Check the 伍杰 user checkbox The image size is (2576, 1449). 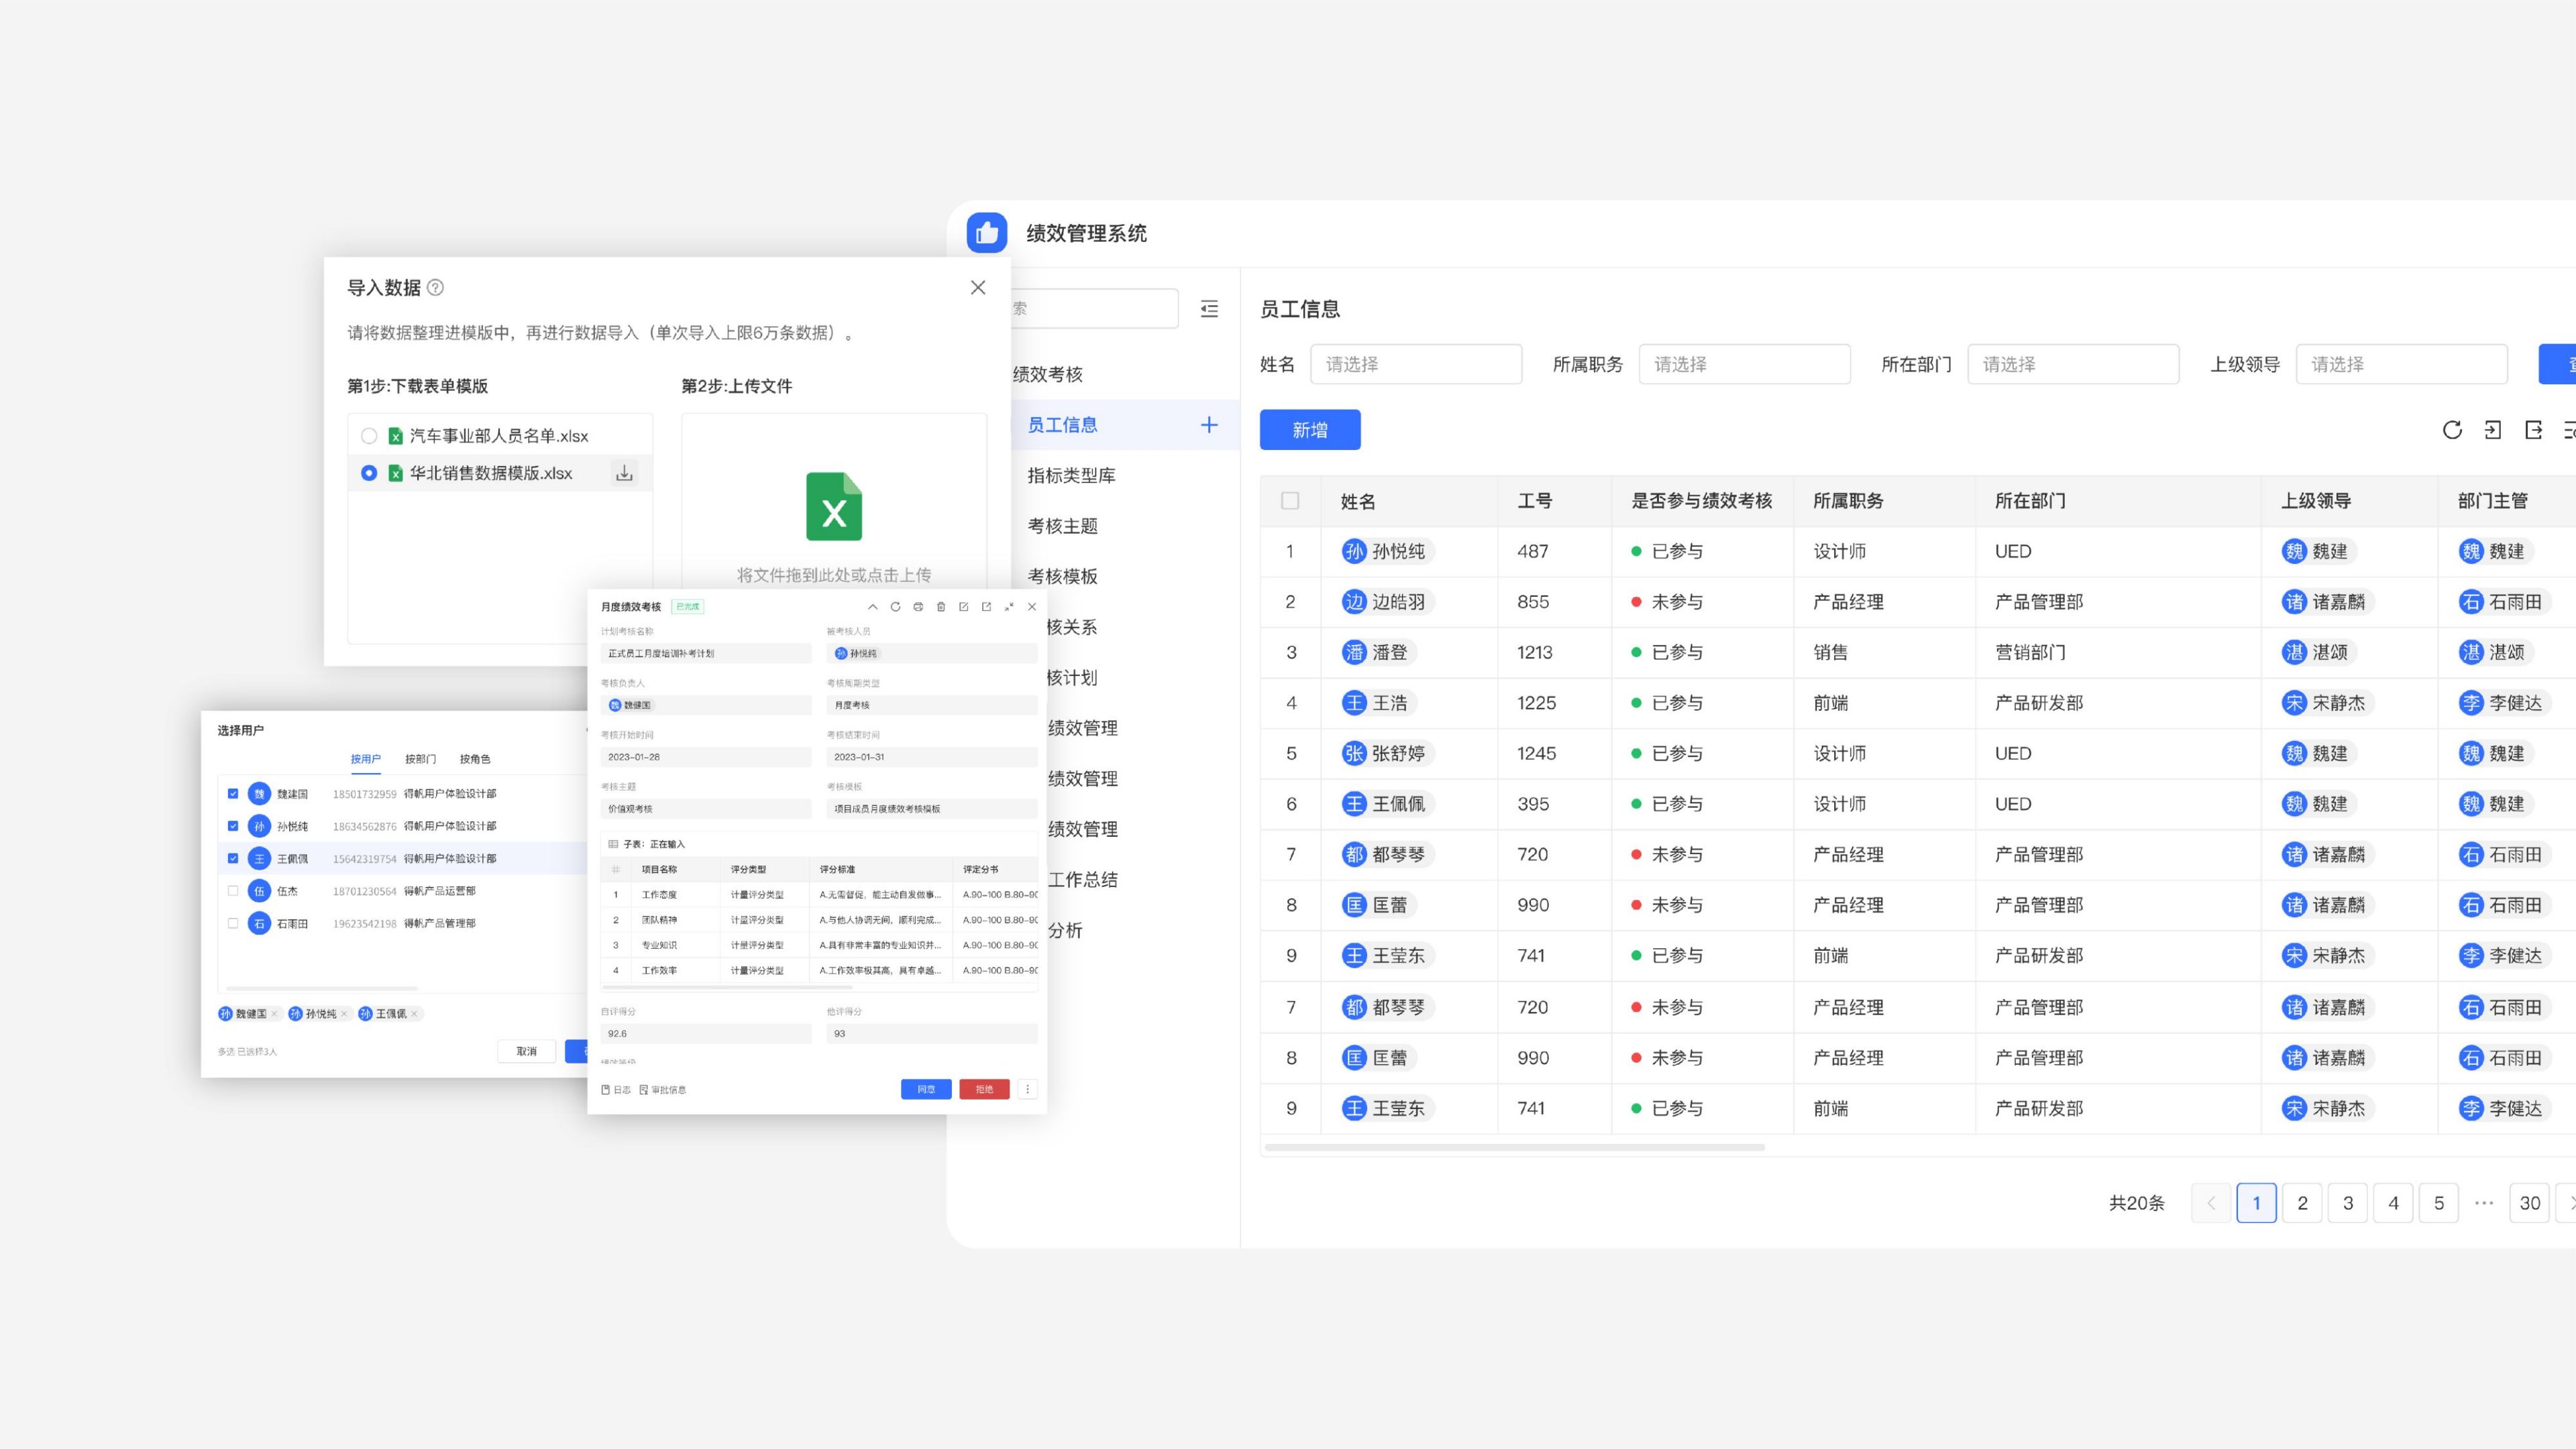(x=233, y=891)
